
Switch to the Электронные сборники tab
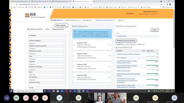[x=34, y=29]
